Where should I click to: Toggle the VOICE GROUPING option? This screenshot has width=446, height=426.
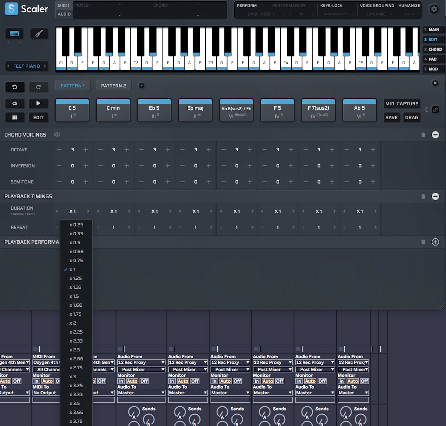click(x=377, y=6)
